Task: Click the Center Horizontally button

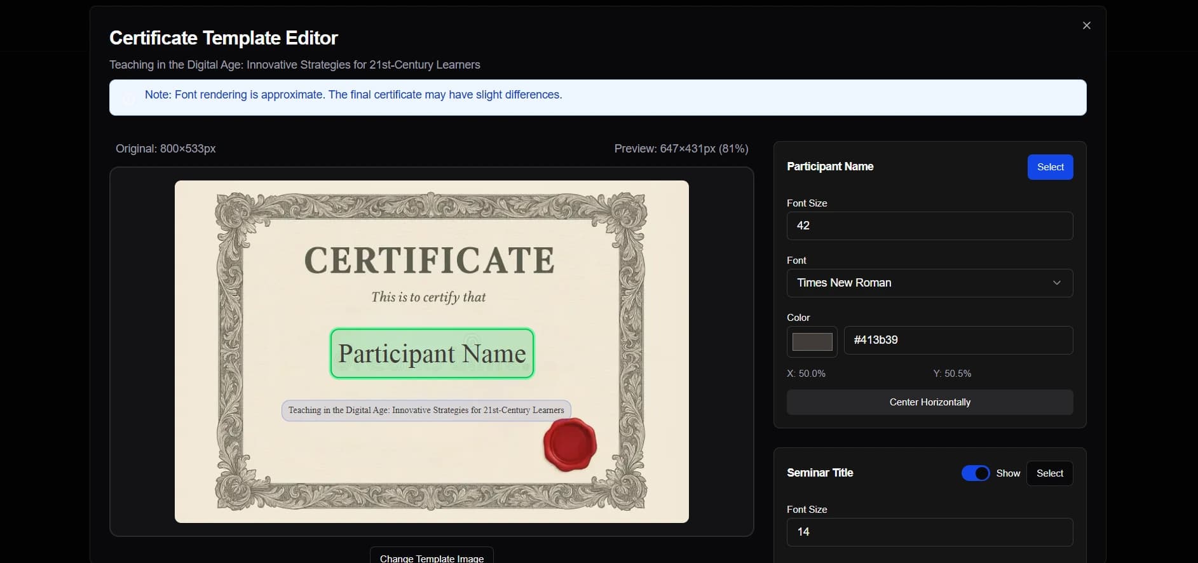Action: coord(929,402)
